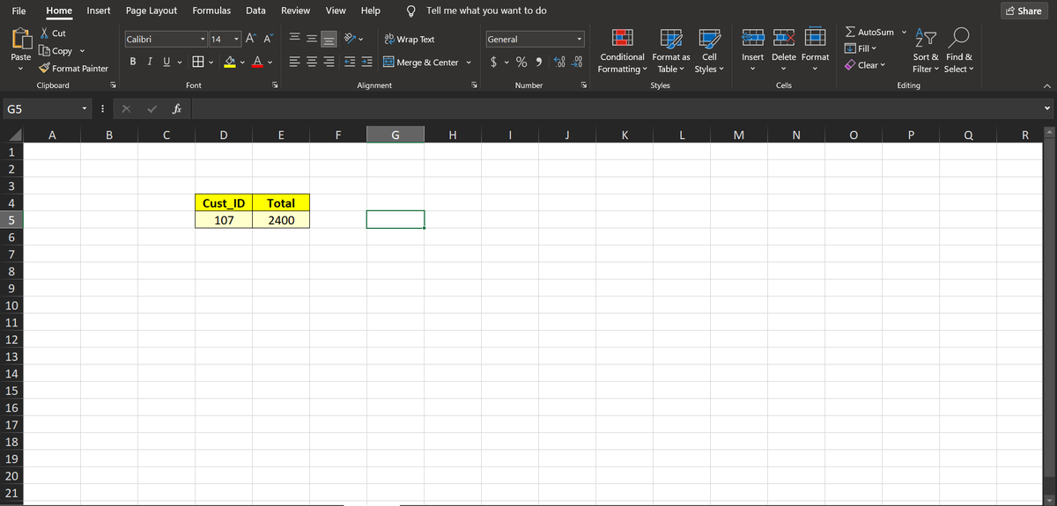The width and height of the screenshot is (1057, 506).
Task: Open the Format cells menu
Action: coord(815,51)
